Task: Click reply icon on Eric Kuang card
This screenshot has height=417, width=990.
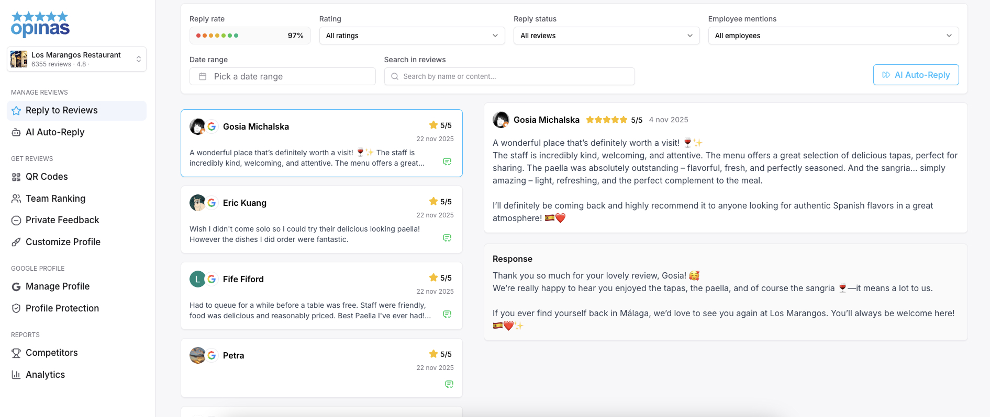Action: pos(447,238)
